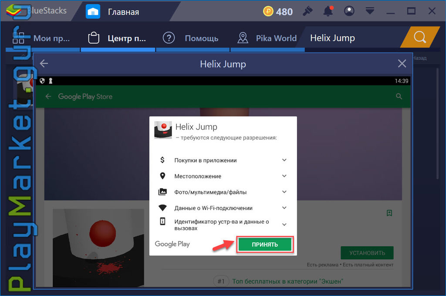This screenshot has height=296, width=446.
Task: Click the Helix Jump screenshot thumbnail
Action: pos(98,248)
